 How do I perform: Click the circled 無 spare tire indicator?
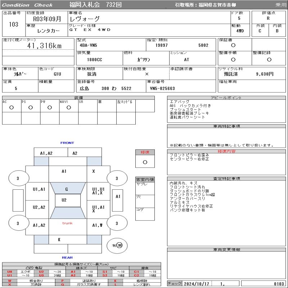pyautogui.click(x=120, y=245)
